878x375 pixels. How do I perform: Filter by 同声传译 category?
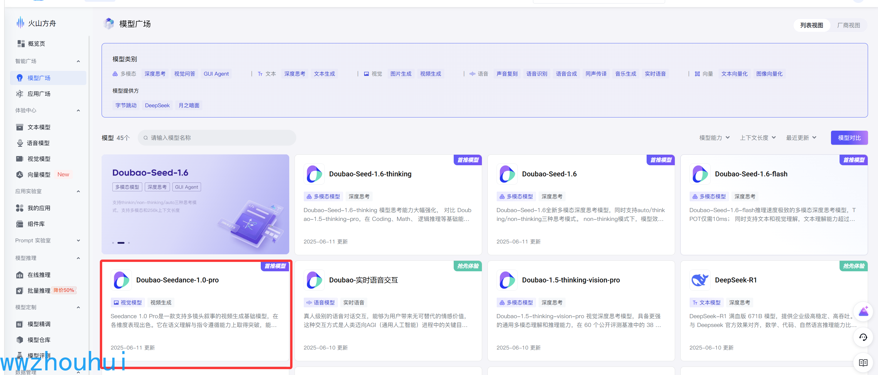[596, 74]
